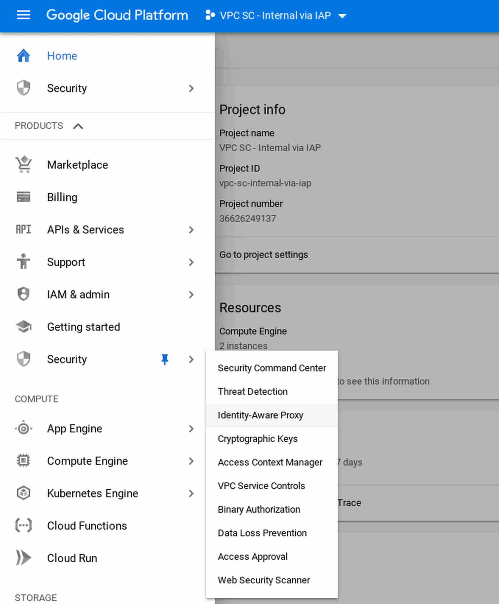Click project number 36626249137
The image size is (499, 604).
click(247, 219)
